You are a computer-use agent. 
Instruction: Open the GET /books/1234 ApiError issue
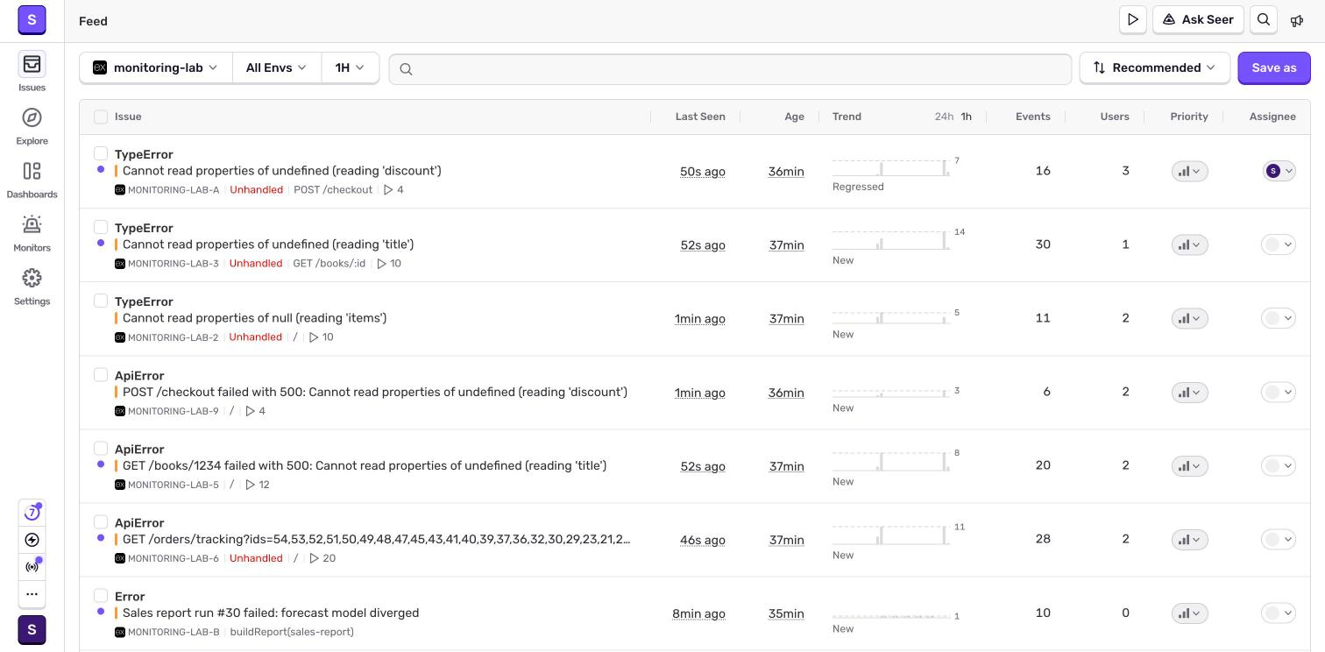pos(365,465)
